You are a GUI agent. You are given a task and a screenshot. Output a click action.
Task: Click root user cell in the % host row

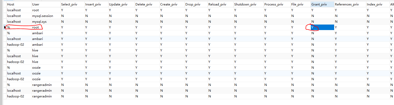(45, 27)
